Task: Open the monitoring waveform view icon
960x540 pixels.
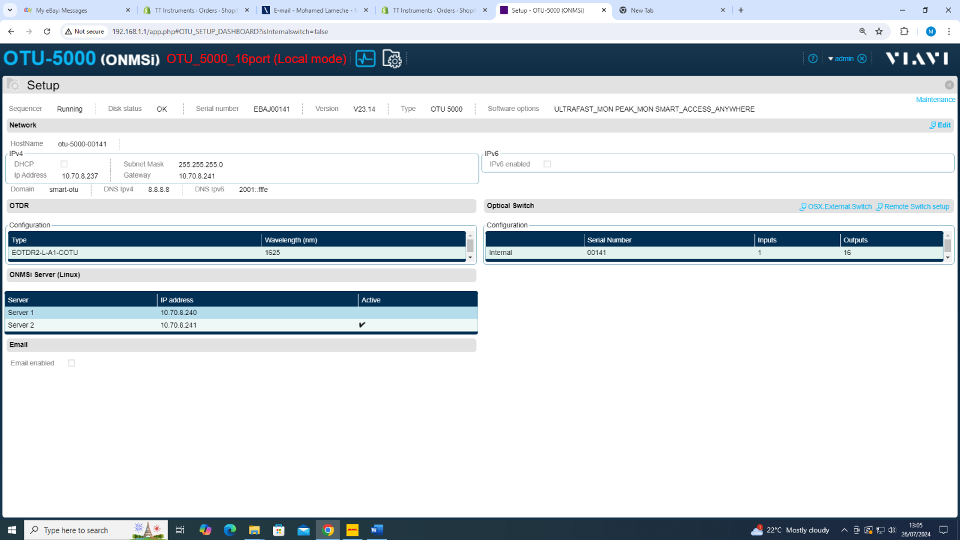Action: (x=365, y=59)
